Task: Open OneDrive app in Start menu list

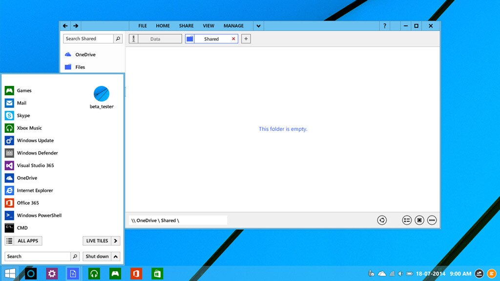Action: (21, 178)
